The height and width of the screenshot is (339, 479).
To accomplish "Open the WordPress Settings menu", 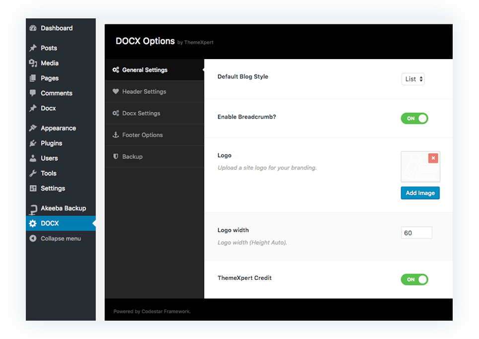I will (61, 188).
